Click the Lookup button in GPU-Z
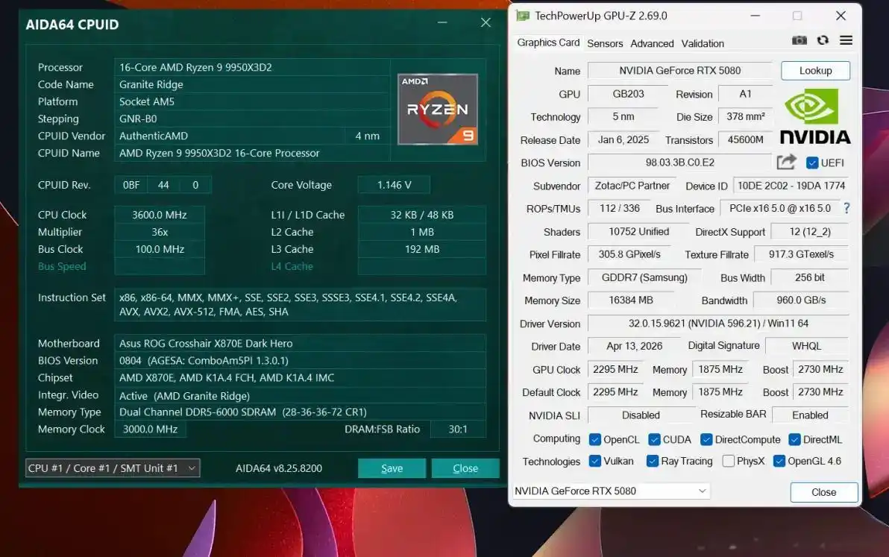 tap(815, 71)
